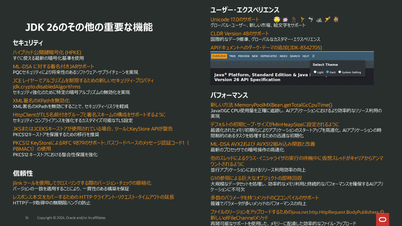Choose the System Setting theme option
Viewport: 402px width, 226px height.
340,72
